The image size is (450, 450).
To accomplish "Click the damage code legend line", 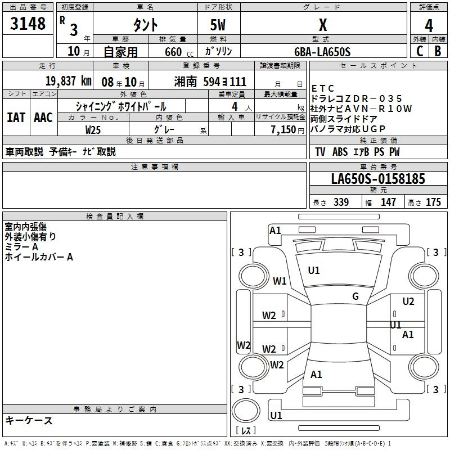I will tap(198, 444).
